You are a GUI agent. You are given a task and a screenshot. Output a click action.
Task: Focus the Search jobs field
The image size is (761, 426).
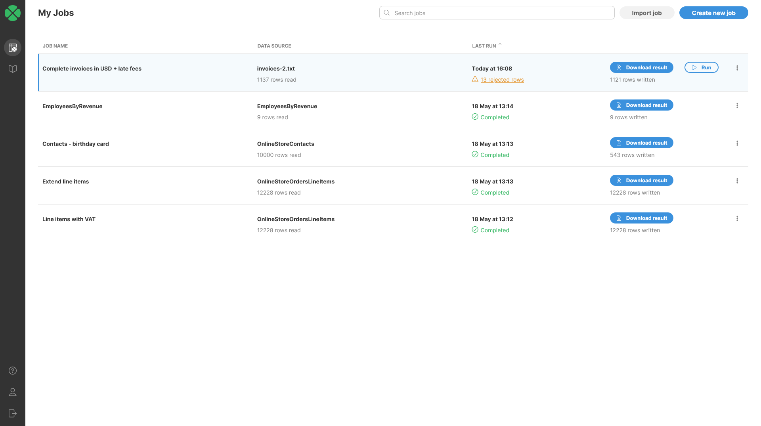tap(497, 13)
